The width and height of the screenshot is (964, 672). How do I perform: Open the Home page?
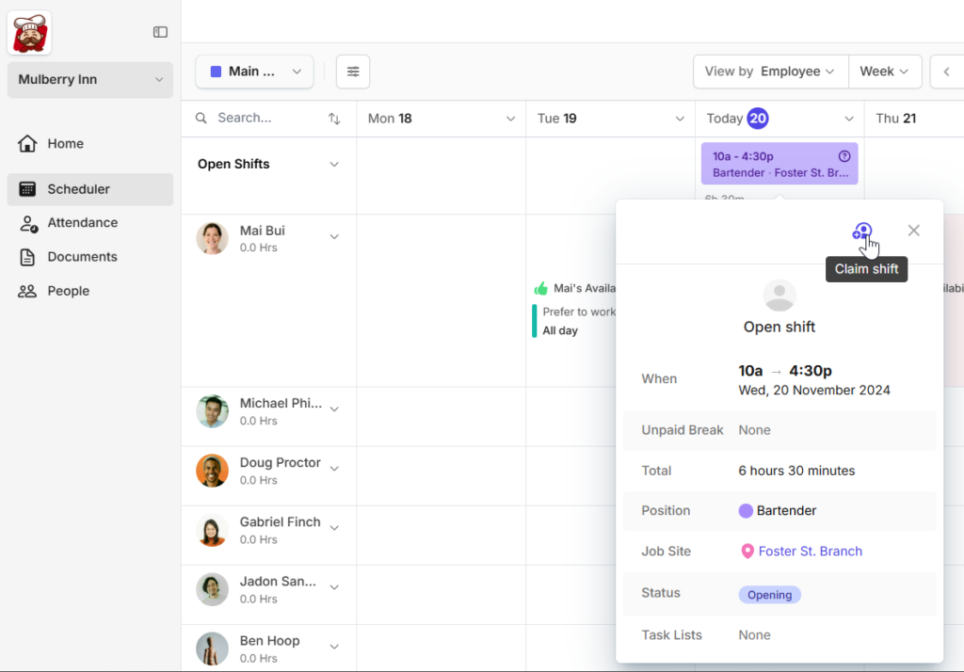click(65, 144)
